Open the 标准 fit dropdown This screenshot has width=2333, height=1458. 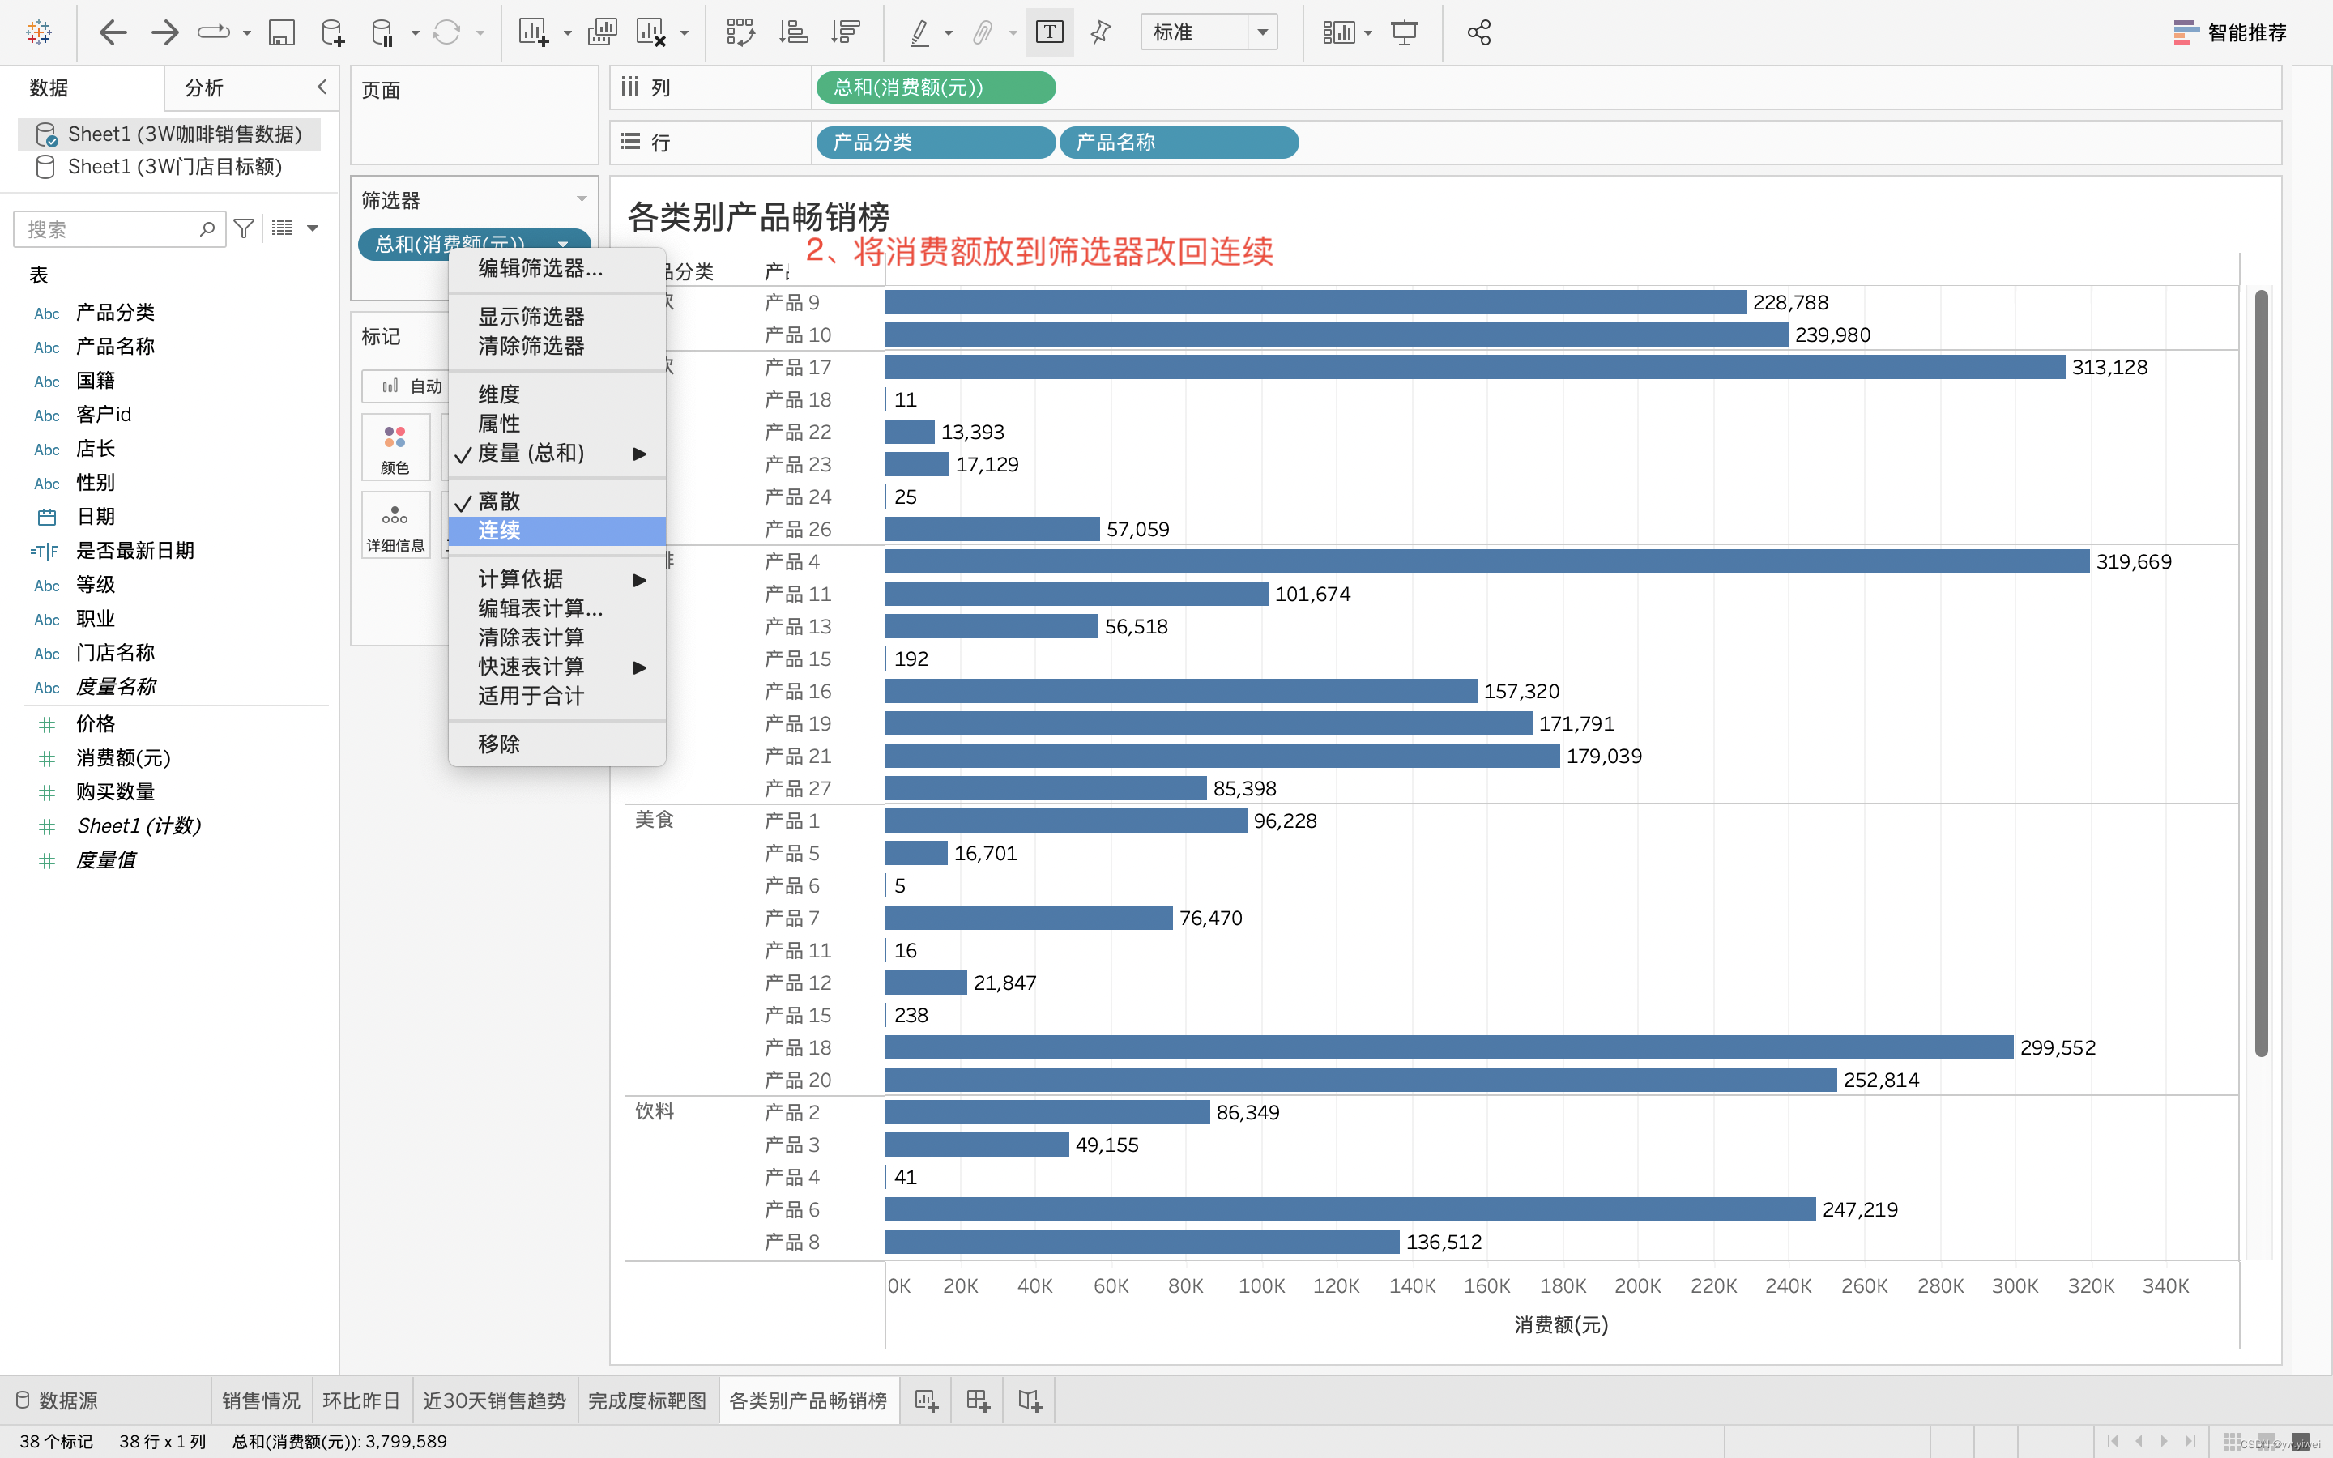click(x=1209, y=32)
